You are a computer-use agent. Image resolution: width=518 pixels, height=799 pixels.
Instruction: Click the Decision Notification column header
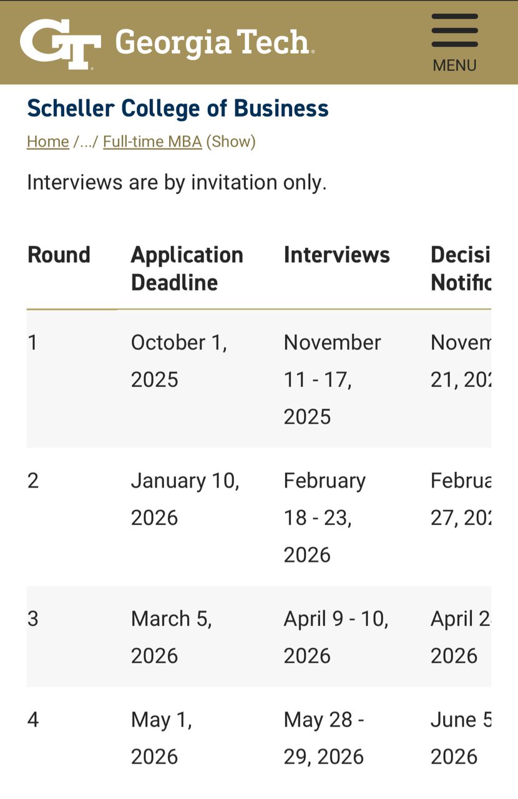461,268
